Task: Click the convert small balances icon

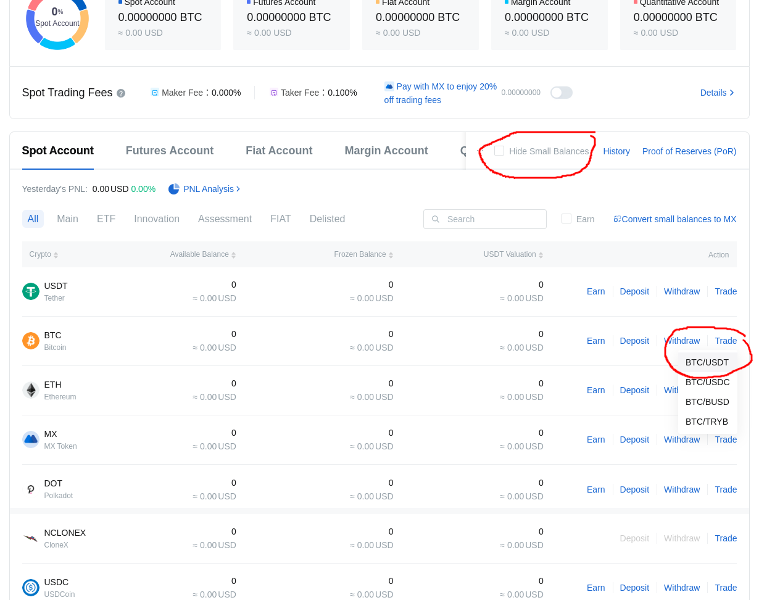Action: [x=617, y=219]
